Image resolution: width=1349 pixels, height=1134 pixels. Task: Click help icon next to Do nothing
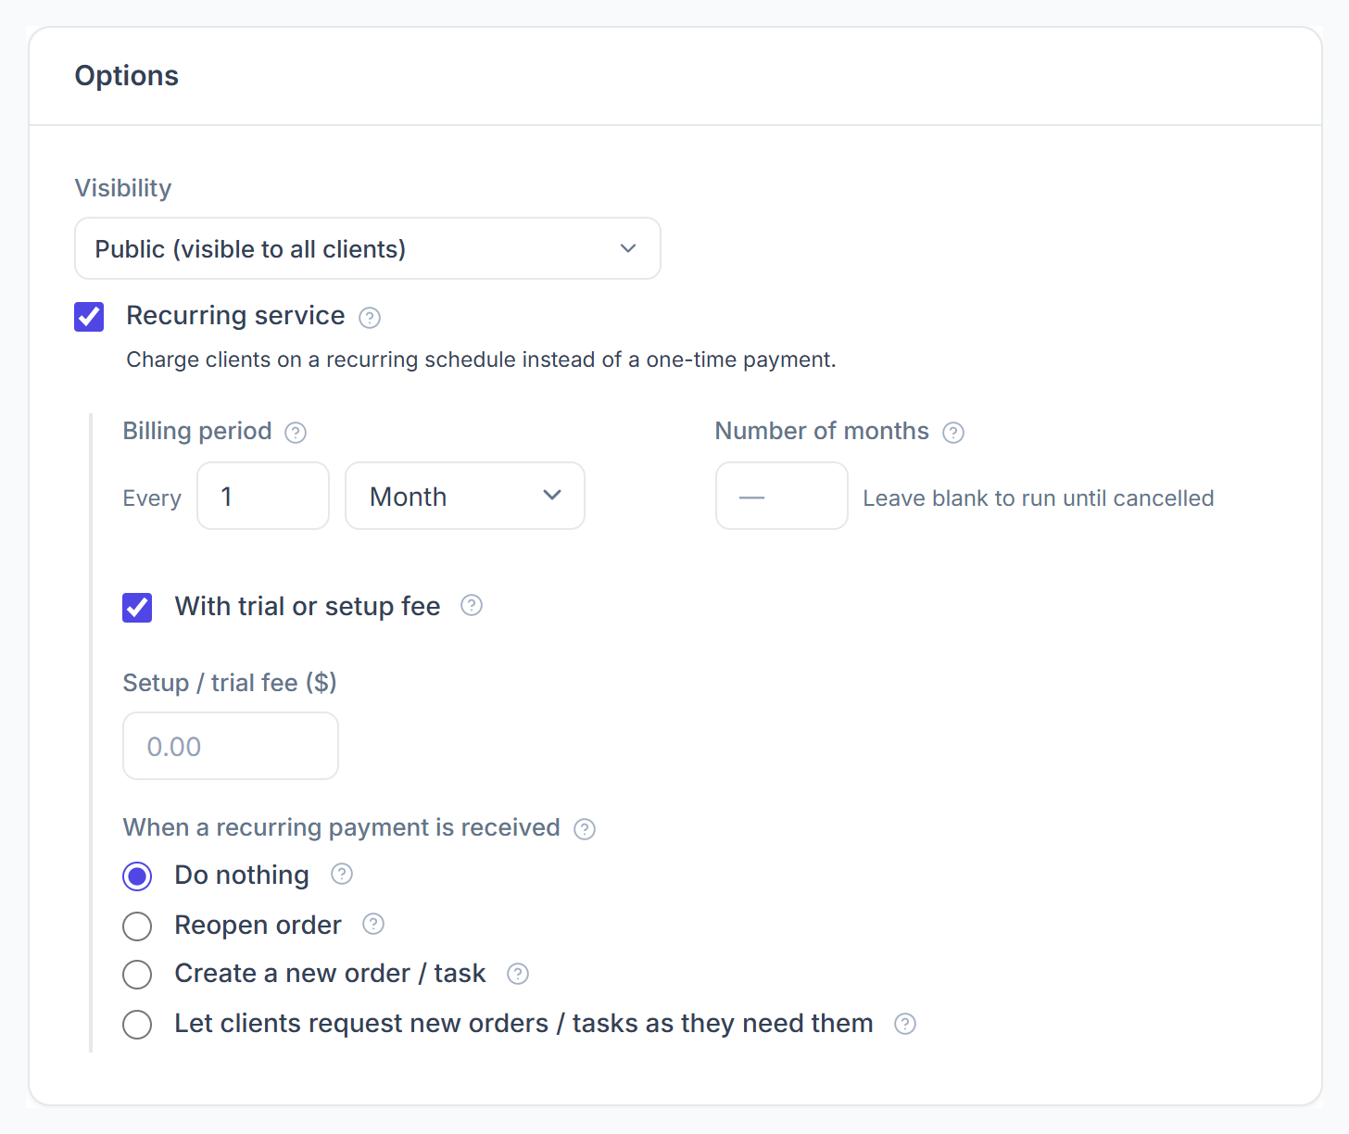[x=342, y=874]
